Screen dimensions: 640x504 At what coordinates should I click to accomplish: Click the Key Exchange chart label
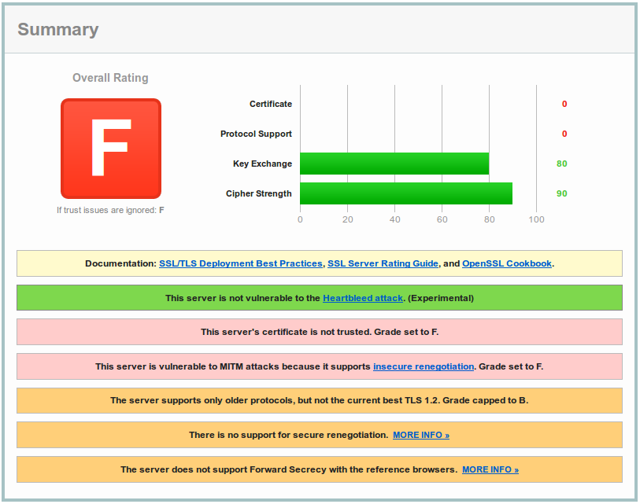click(x=262, y=164)
